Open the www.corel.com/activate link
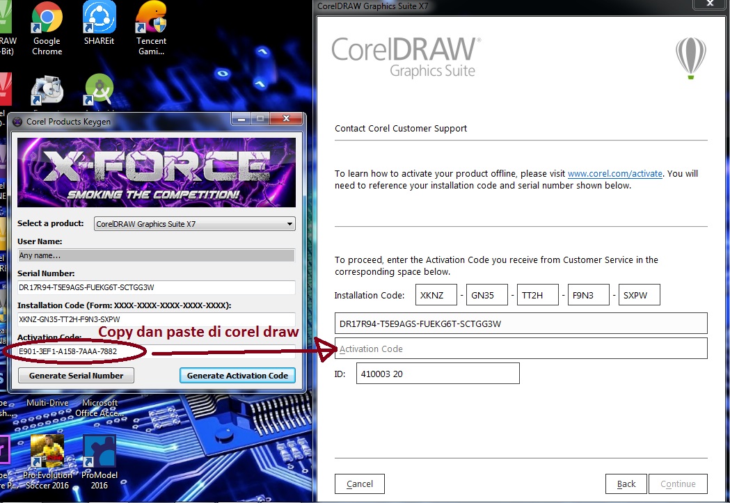 point(615,173)
